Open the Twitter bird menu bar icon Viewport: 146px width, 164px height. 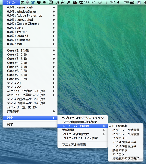(x=33, y=2)
